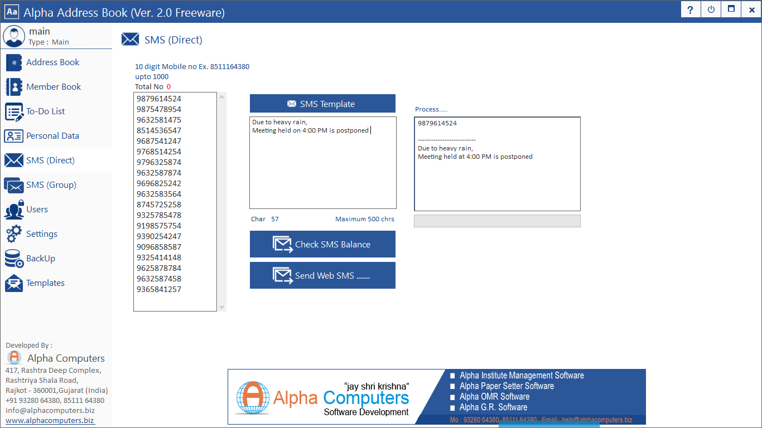Screen dimensions: 762x428
Task: Click inside the SMS message text box
Action: (x=322, y=167)
